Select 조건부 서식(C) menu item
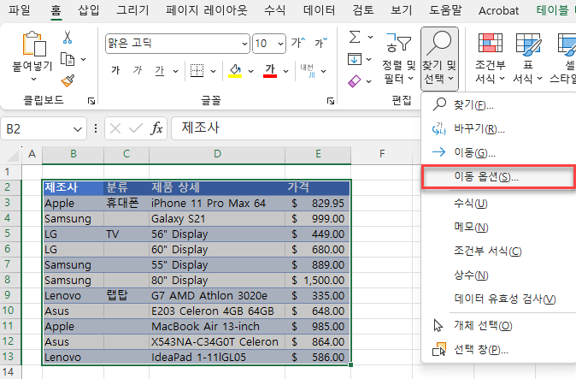576x379 pixels. point(498,251)
